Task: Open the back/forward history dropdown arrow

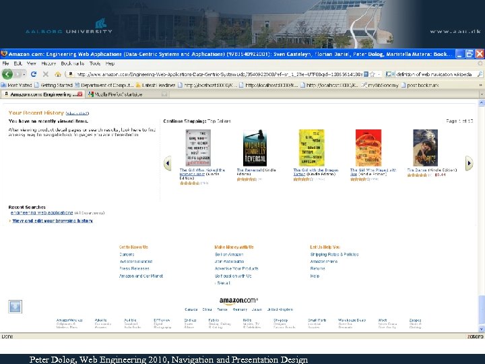Action: [x=24, y=74]
